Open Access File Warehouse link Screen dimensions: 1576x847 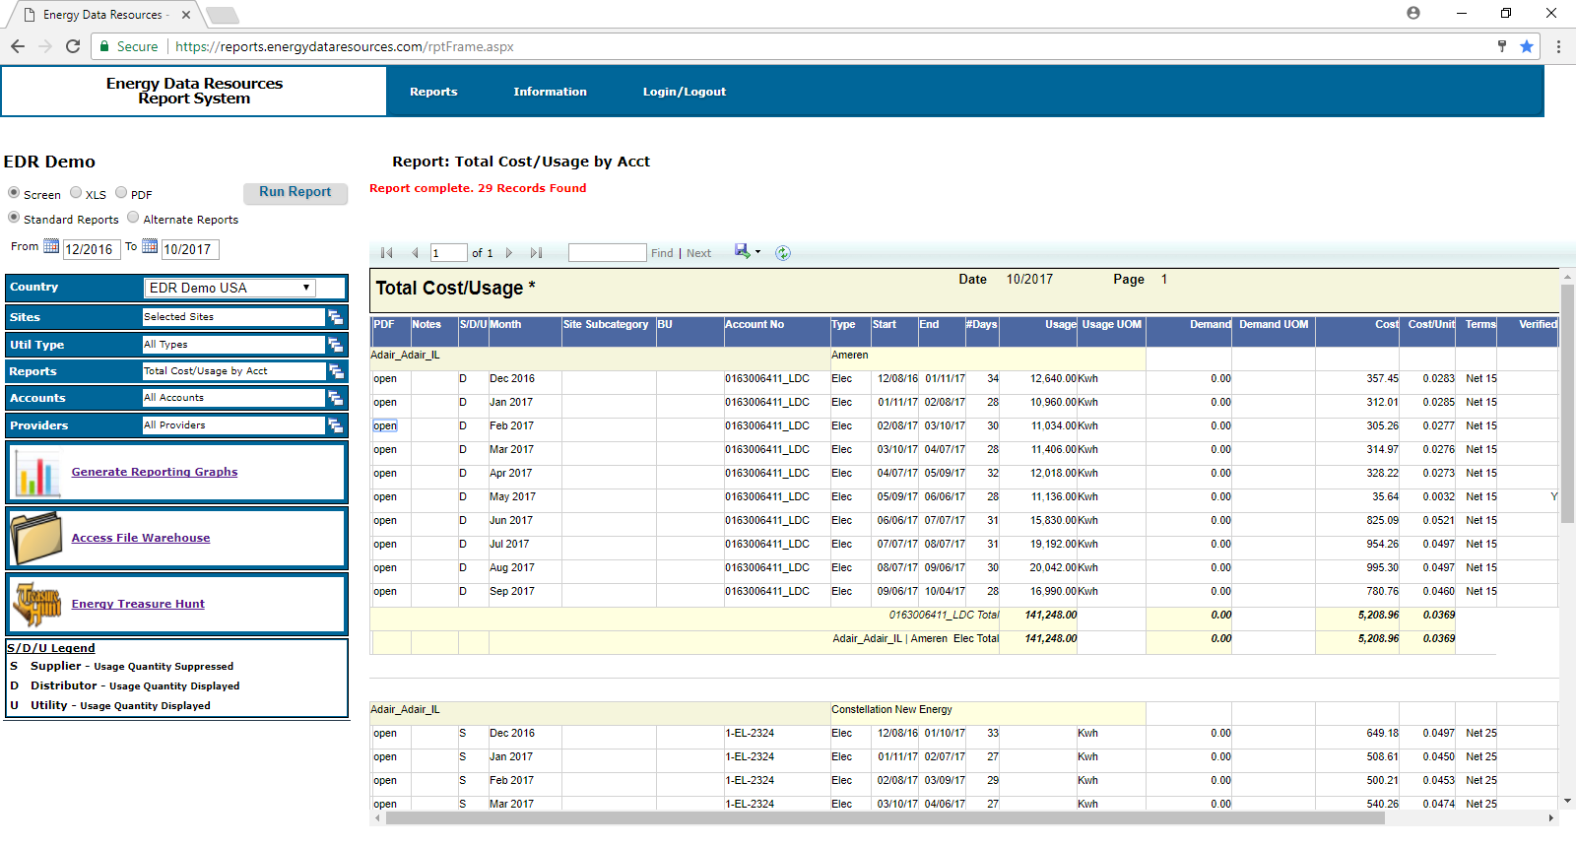[x=141, y=538]
